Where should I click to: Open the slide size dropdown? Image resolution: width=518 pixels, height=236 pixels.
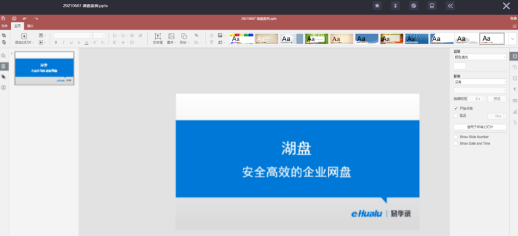(x=221, y=42)
